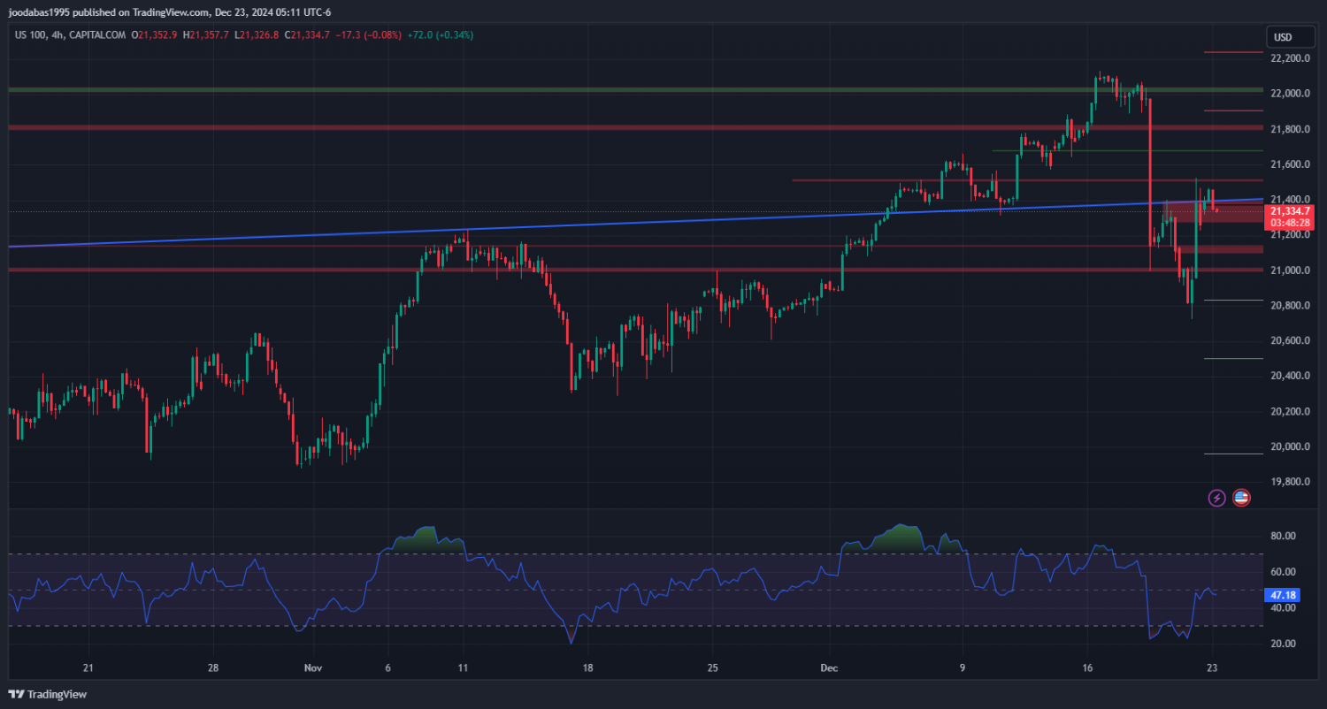
Task: Click the purple lightning event icon
Action: pos(1216,498)
